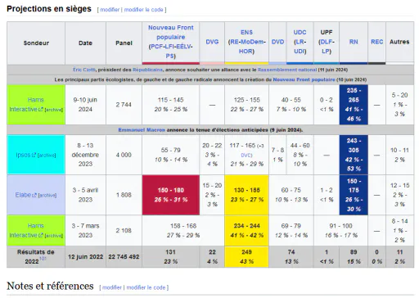Image resolution: width=419 pixels, height=298 pixels.
Task: Open the archive link beside Ipsos
Action: click(47, 156)
